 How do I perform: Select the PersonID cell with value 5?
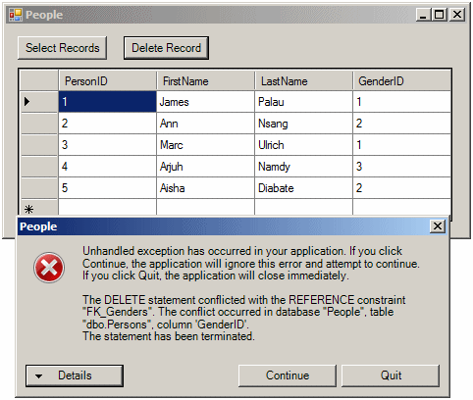pyautogui.click(x=108, y=188)
